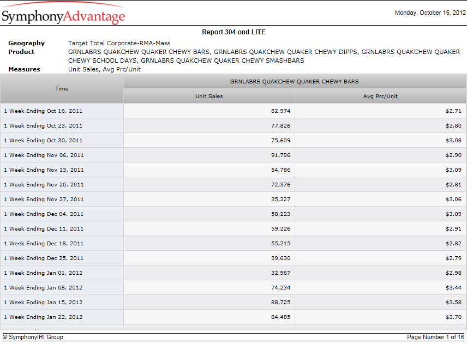Click unit sales value 72,376
This screenshot has width=467, height=344.
(280, 184)
